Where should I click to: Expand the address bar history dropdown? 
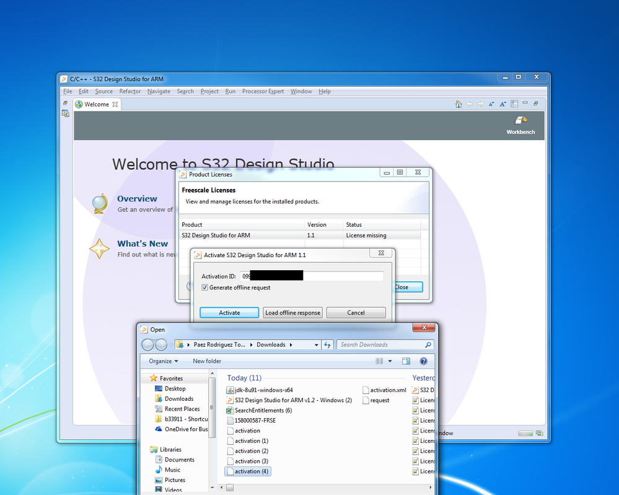[x=316, y=345]
